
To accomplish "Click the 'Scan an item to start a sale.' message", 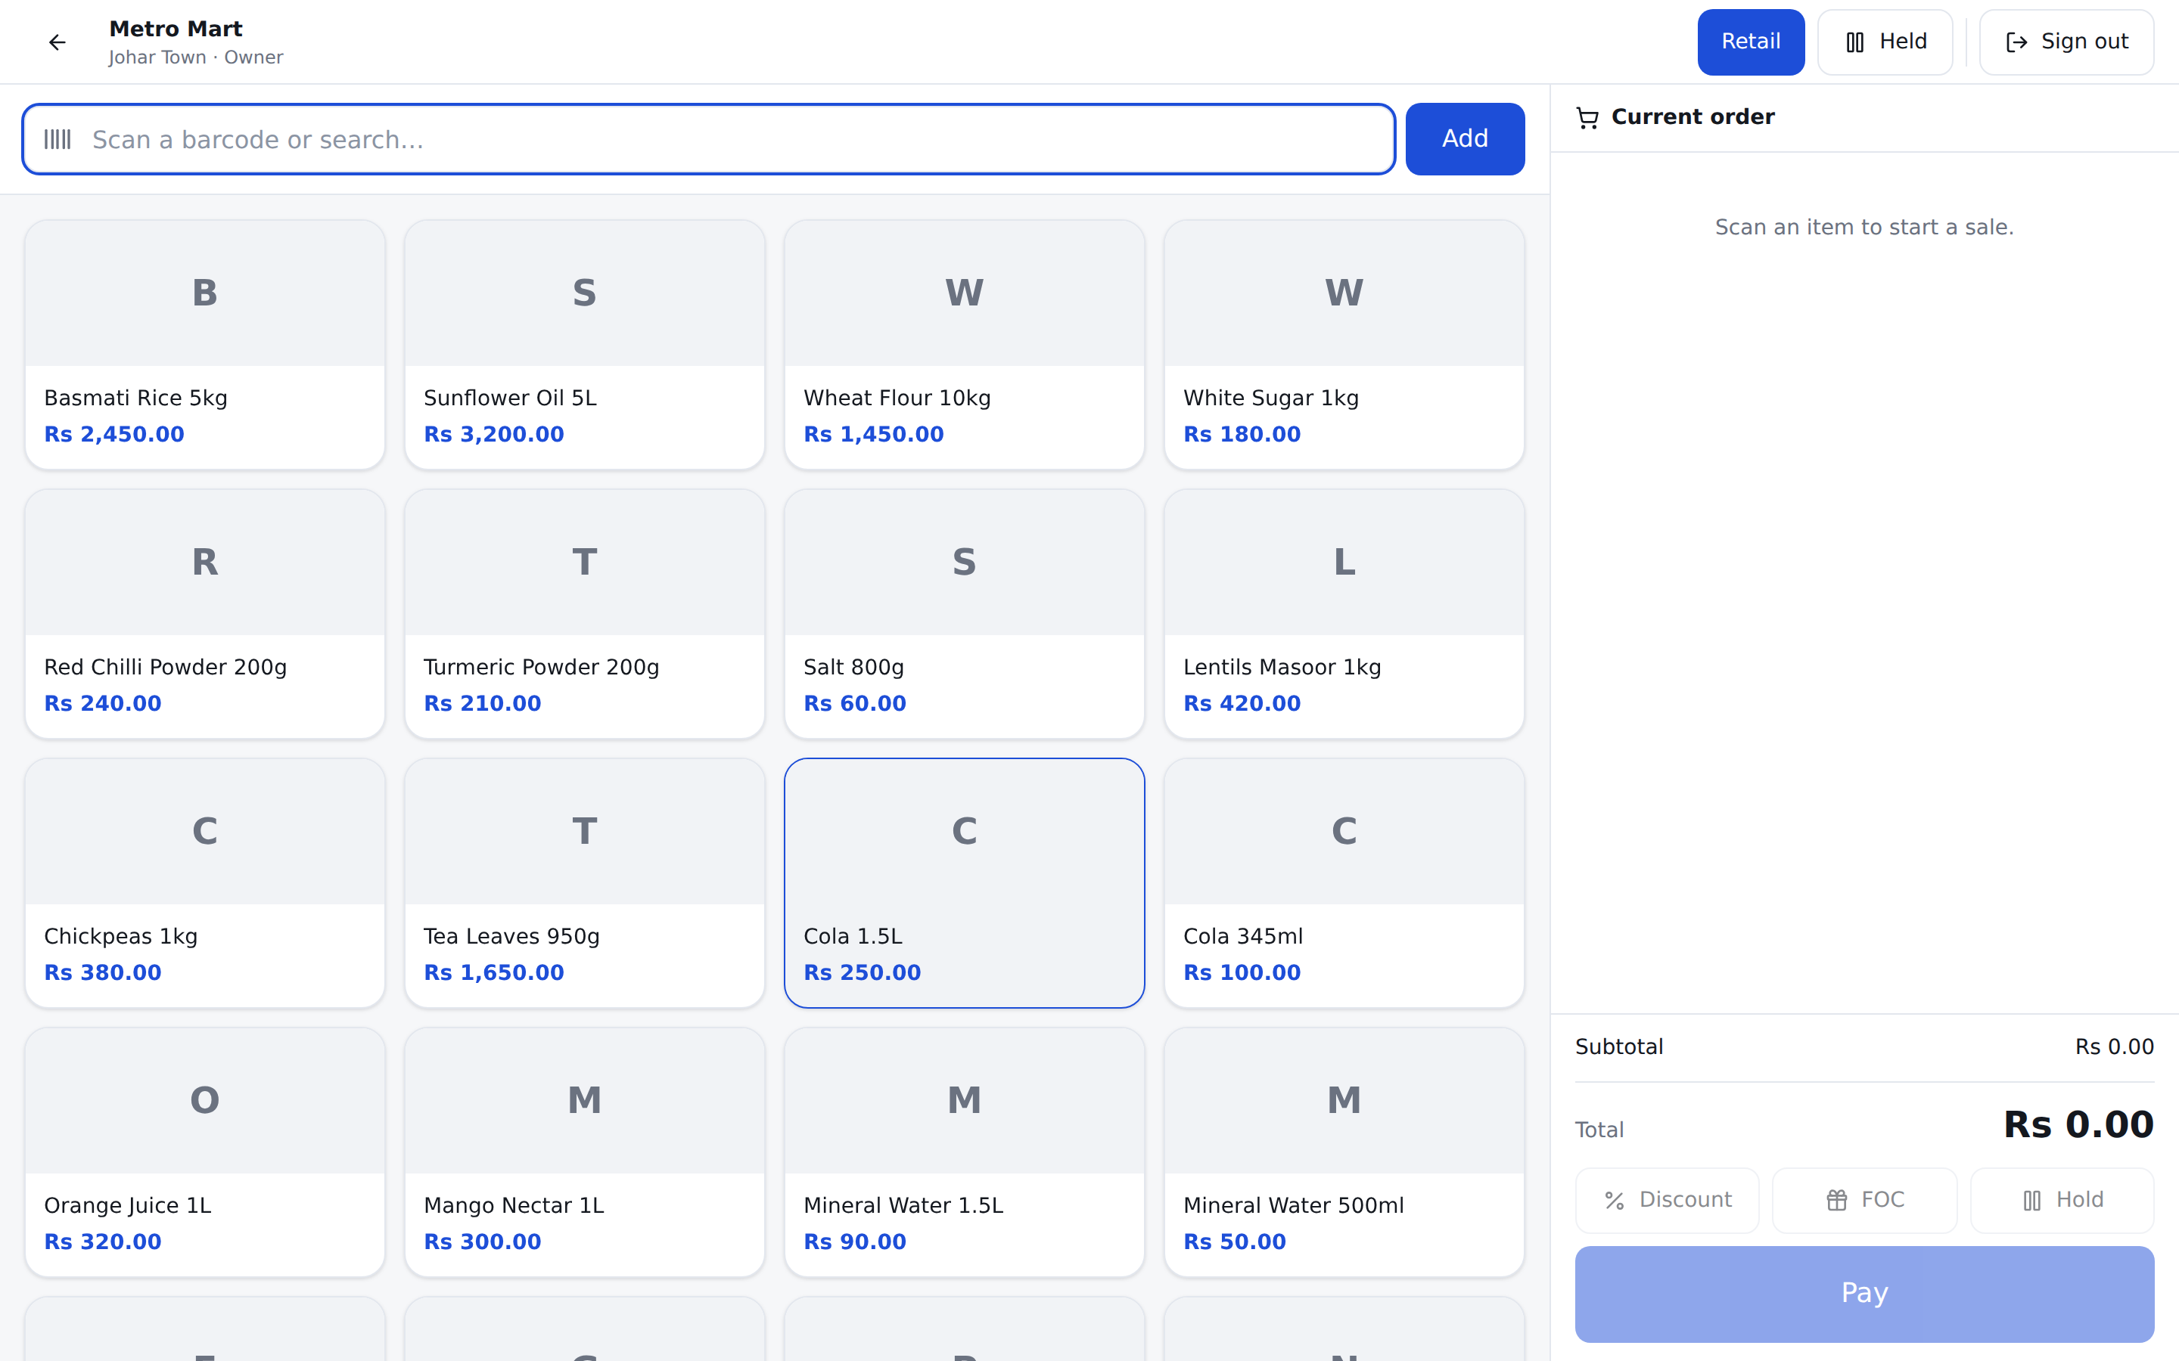I will coord(1863,227).
